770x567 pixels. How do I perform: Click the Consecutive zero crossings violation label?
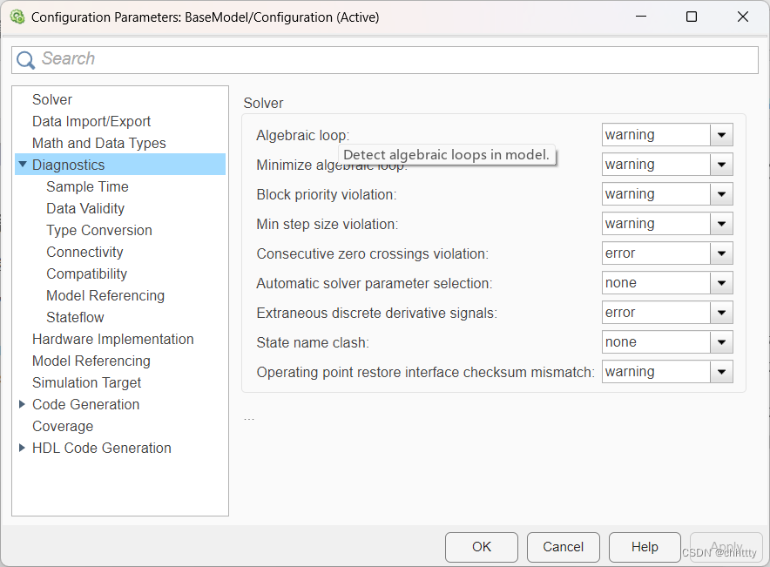pos(372,253)
